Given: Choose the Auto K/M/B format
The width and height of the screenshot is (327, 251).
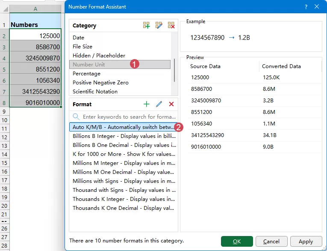Looking at the screenshot, I should point(123,127).
